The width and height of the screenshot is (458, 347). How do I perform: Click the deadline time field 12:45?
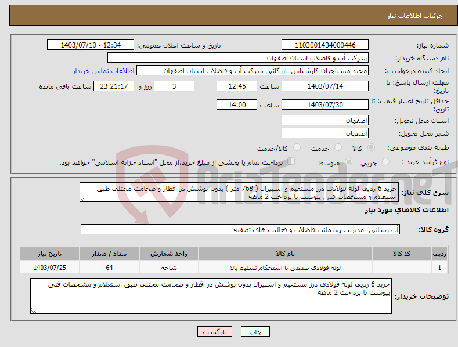(237, 86)
